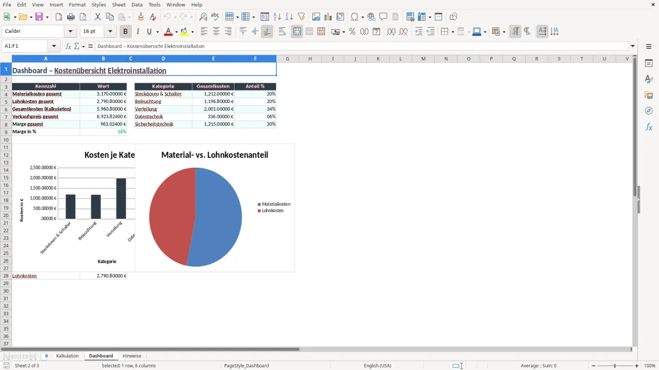659x370 pixels.
Task: Toggle the Align Bottom button
Action: coord(267,32)
